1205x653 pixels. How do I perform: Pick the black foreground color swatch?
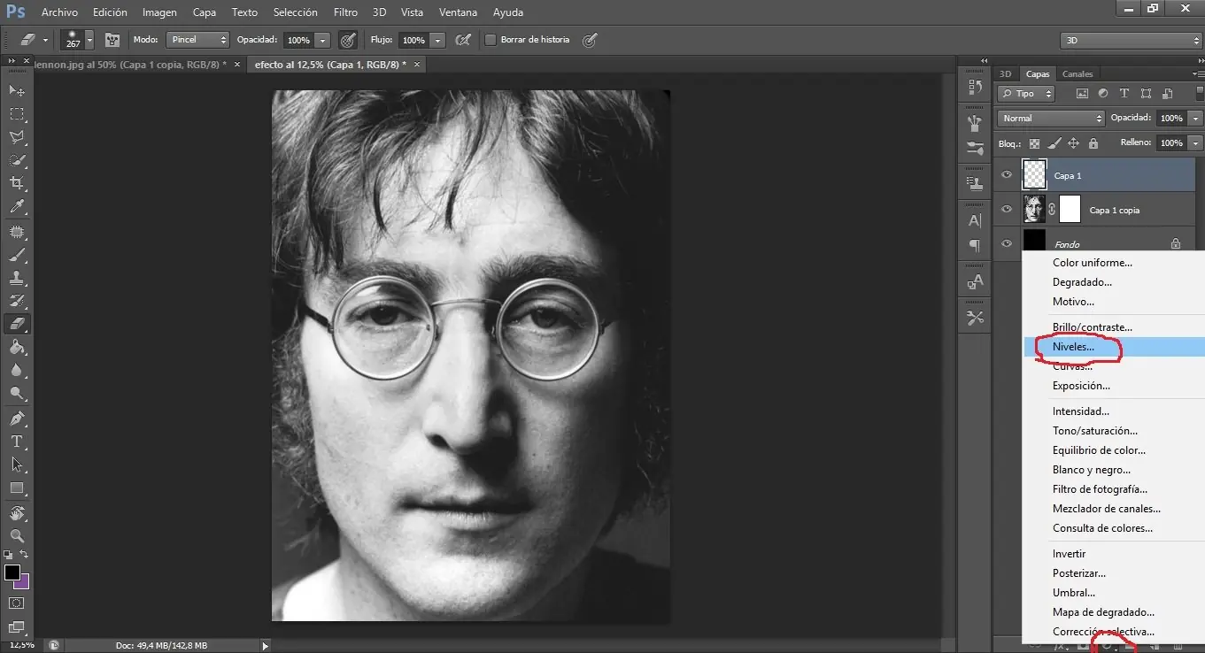(12, 572)
